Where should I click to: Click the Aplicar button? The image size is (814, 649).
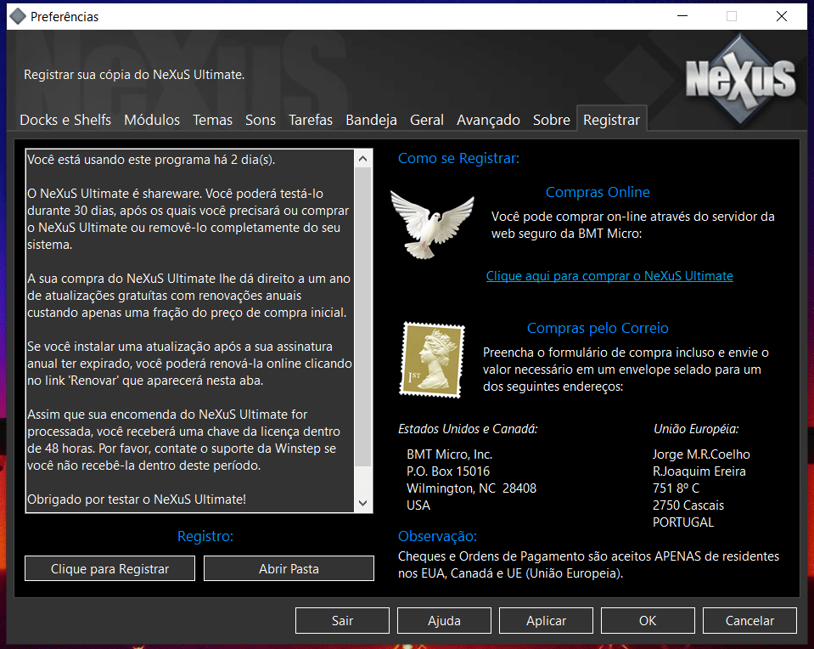546,621
